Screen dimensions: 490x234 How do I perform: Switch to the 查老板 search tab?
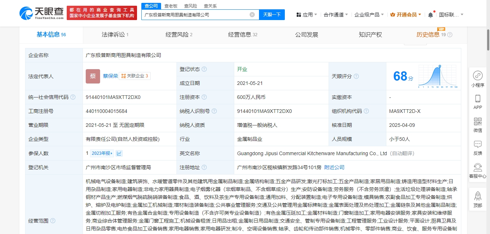point(171,6)
